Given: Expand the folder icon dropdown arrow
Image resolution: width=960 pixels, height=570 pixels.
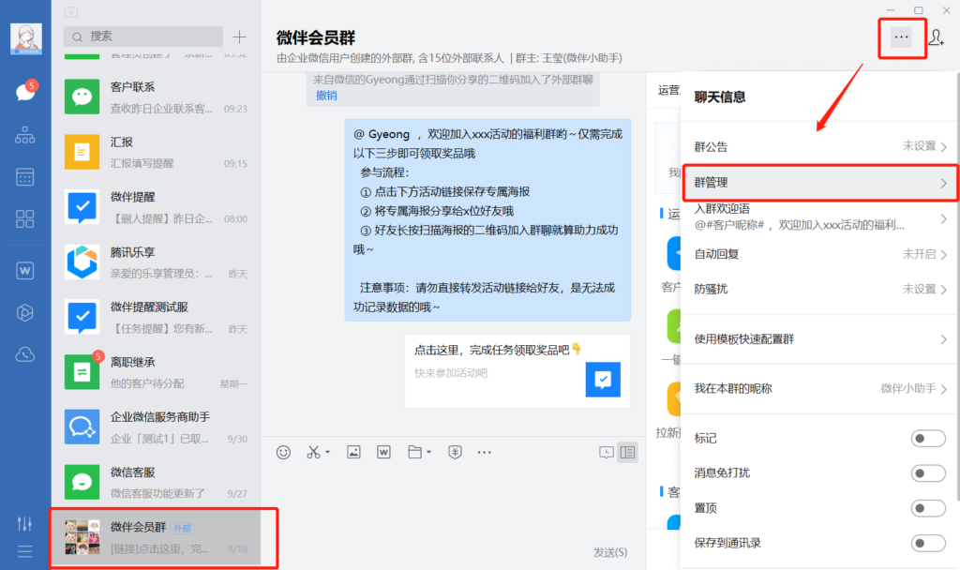Looking at the screenshot, I should pos(428,453).
